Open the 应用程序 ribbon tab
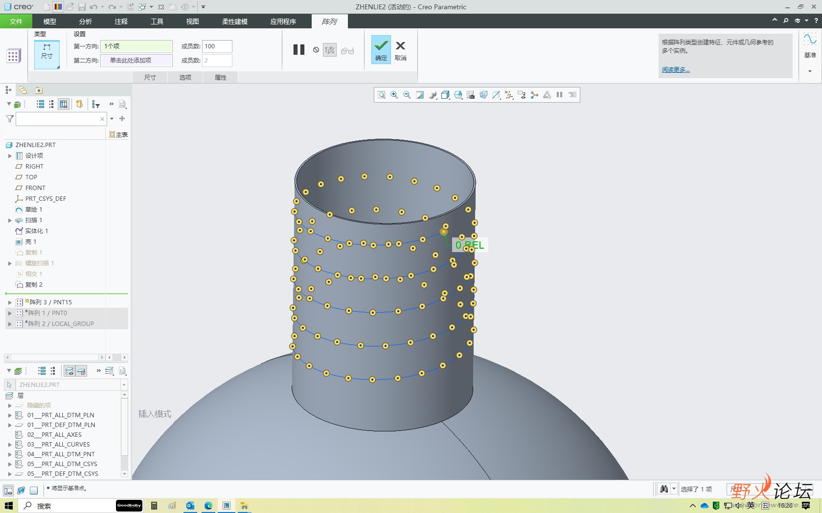Image resolution: width=822 pixels, height=513 pixels. coord(283,21)
